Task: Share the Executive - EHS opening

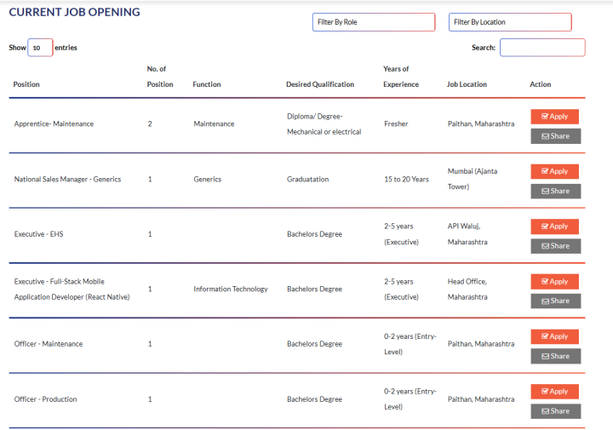Action: tap(555, 246)
